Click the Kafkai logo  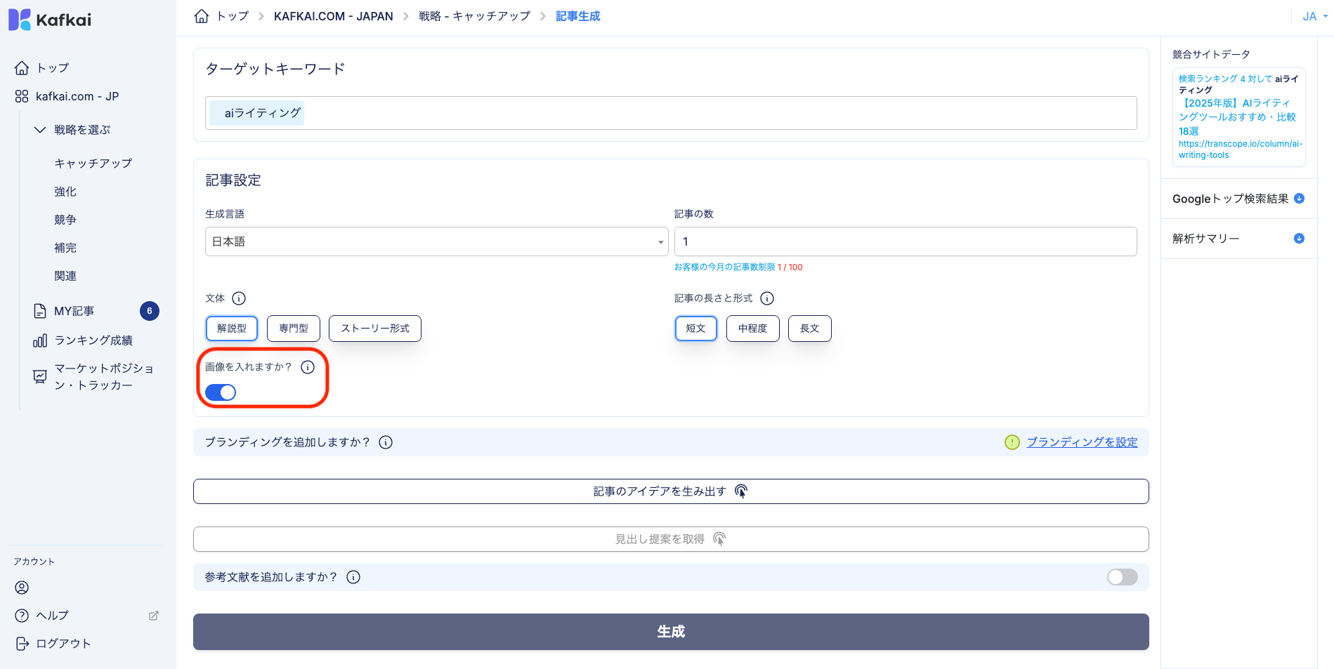pyautogui.click(x=48, y=19)
